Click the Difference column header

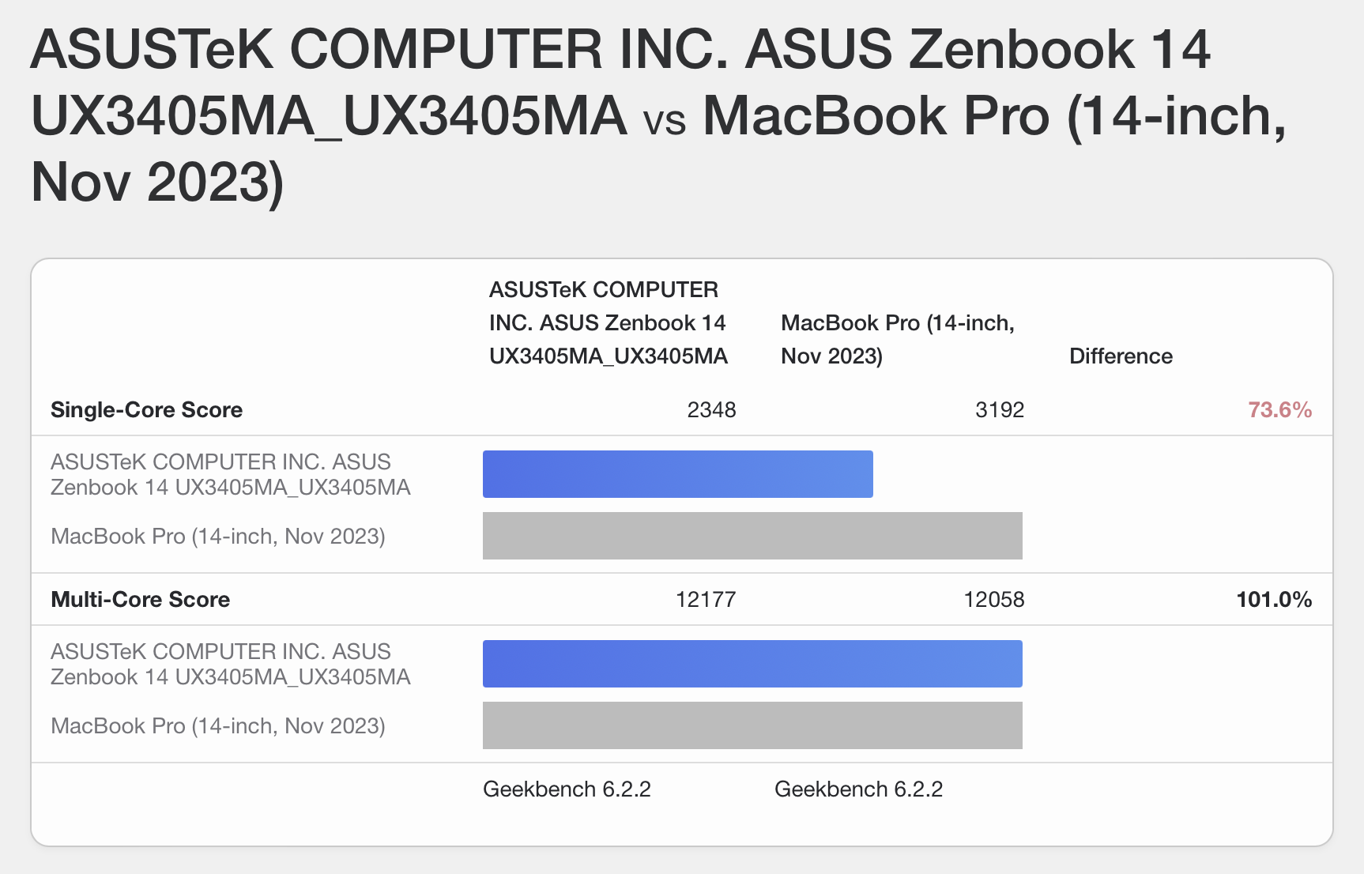(x=1121, y=356)
